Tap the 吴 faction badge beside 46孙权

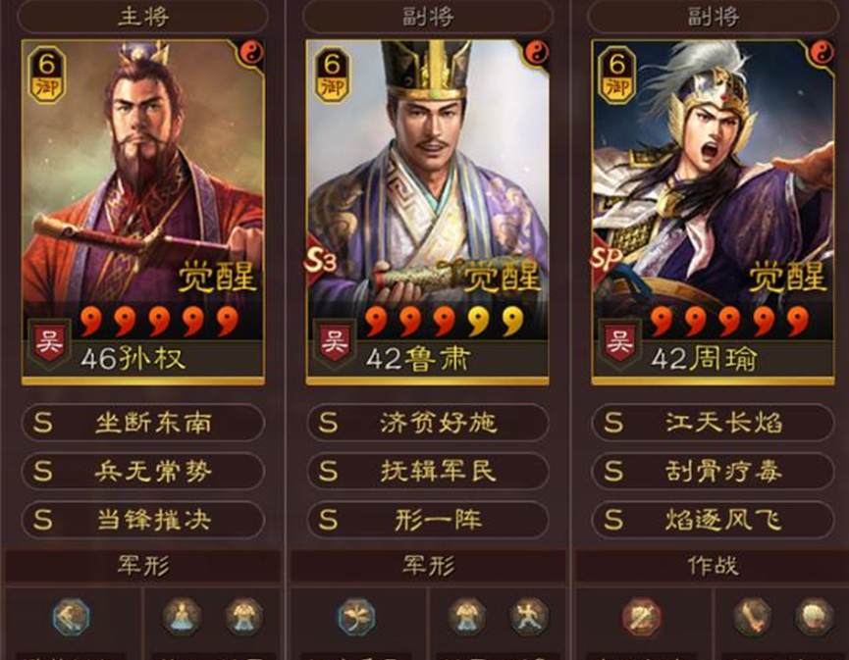pyautogui.click(x=49, y=342)
